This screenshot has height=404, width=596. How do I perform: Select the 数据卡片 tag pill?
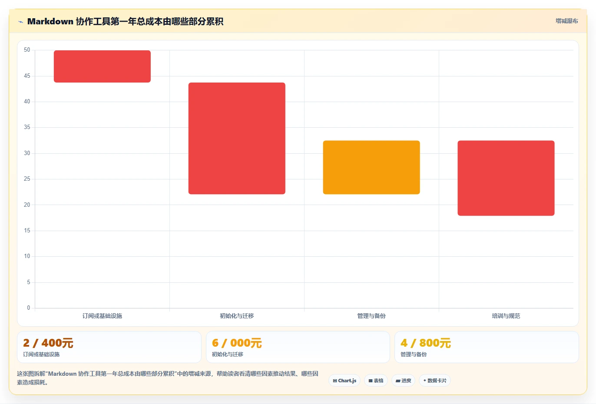click(x=435, y=381)
